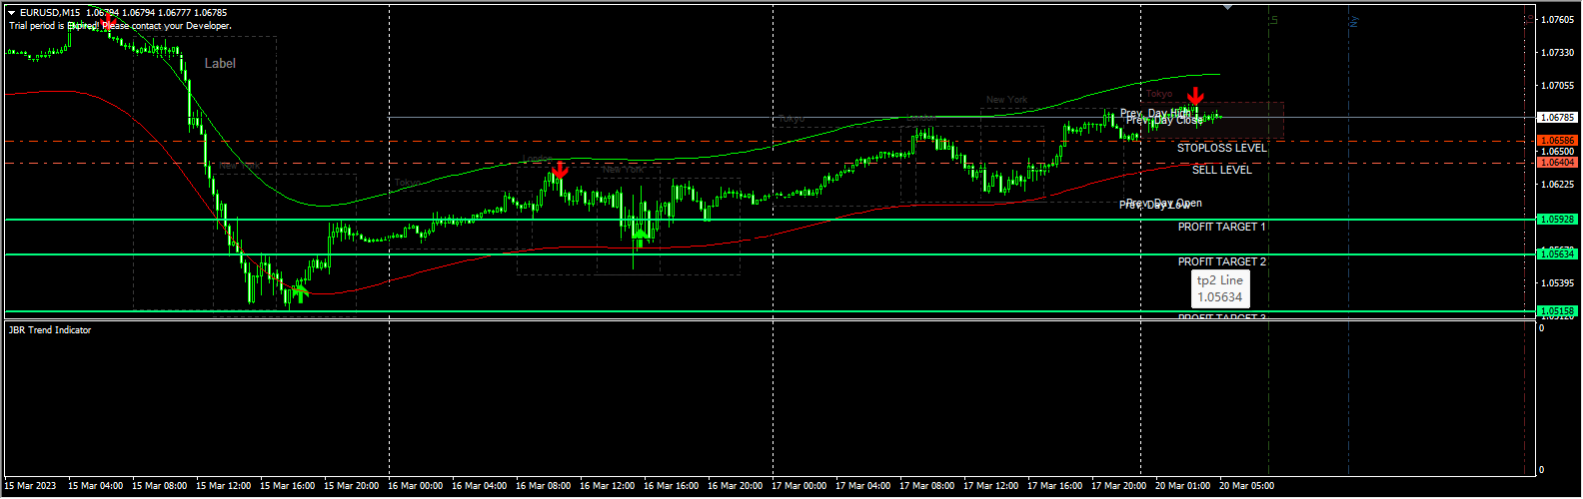1583x499 pixels.
Task: Click the 1.07330 price scale value
Action: click(x=1558, y=53)
